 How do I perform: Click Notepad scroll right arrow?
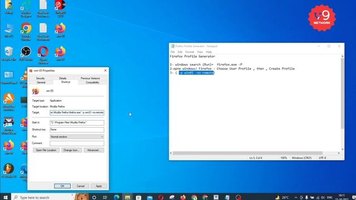[339, 153]
